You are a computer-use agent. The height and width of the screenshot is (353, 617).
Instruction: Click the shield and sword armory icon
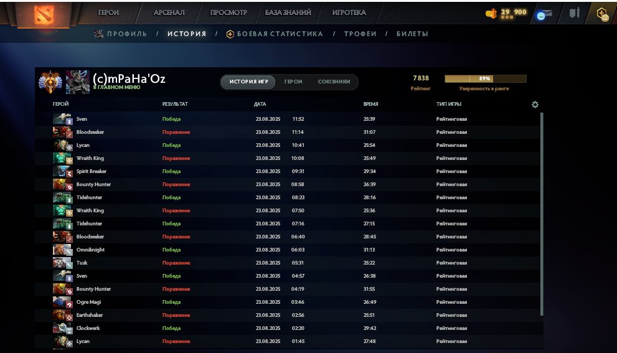575,12
